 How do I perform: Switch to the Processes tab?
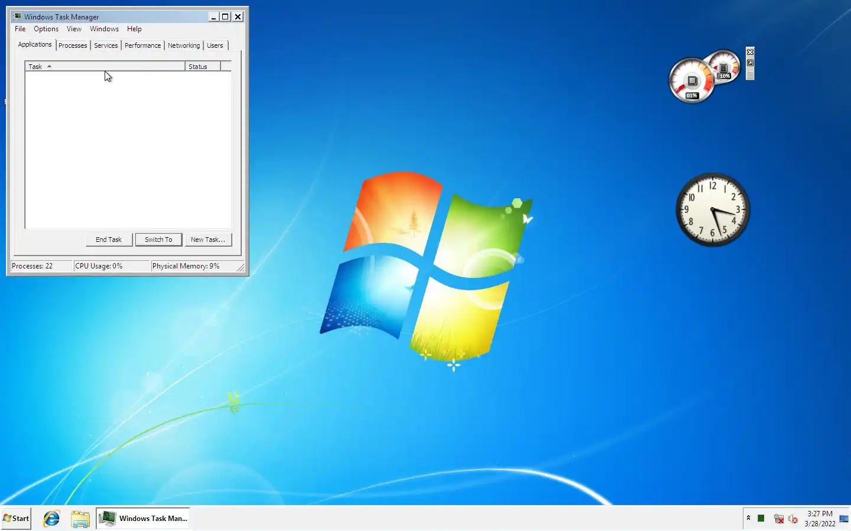pos(73,45)
